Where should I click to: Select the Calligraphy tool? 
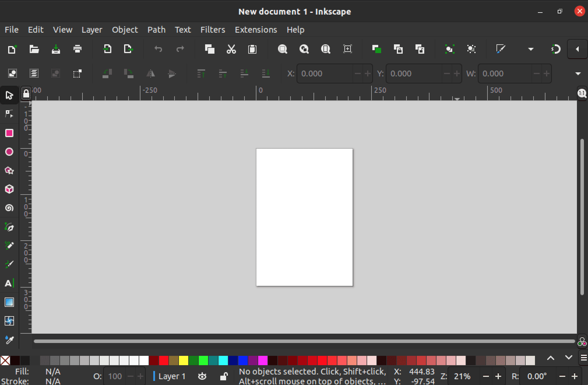9,264
